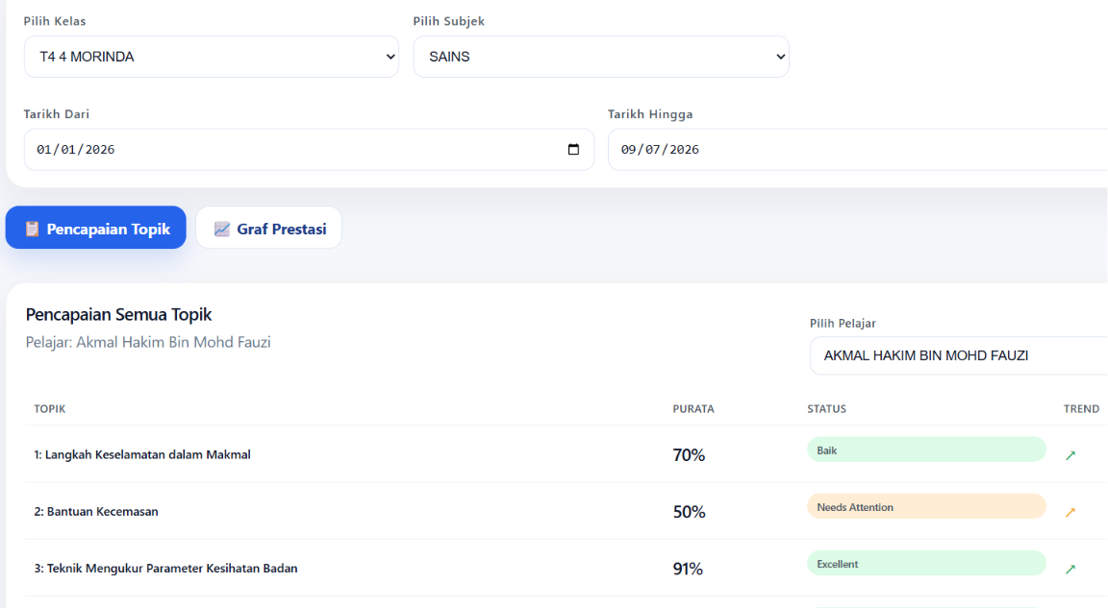This screenshot has width=1108, height=608.
Task: Open calendar picker in Tarikh Dari field
Action: (x=573, y=150)
